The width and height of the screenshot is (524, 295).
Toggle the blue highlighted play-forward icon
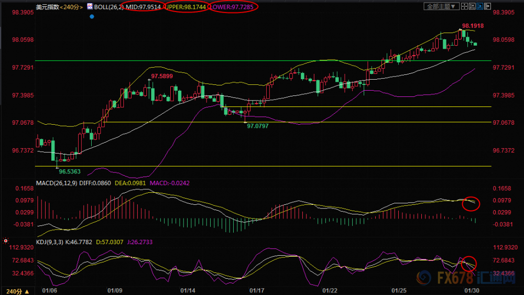pyautogui.click(x=480, y=6)
